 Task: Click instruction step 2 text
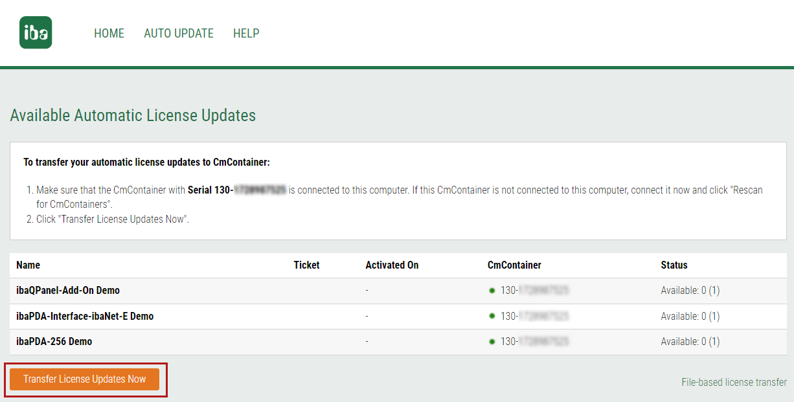point(113,219)
